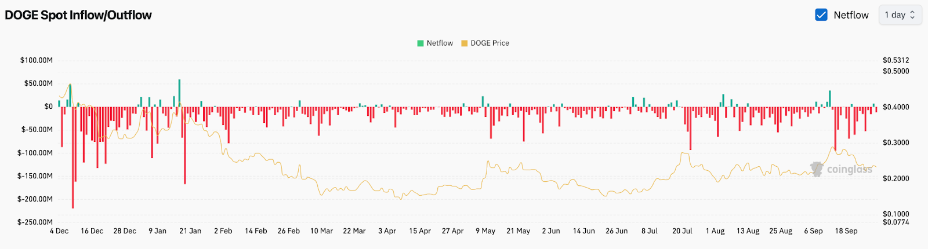Click the $100.00M left axis label

coord(36,60)
